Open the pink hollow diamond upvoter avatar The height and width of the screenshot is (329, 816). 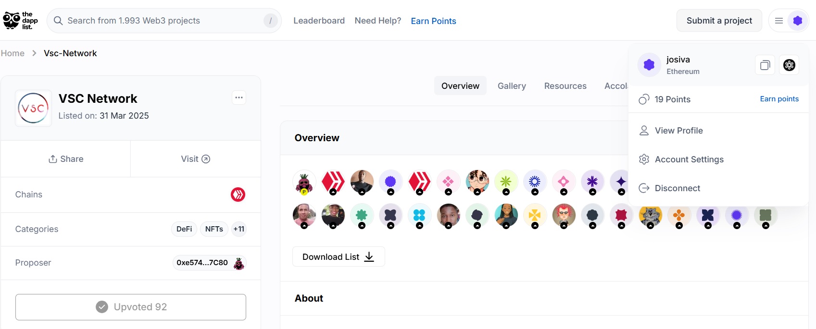tap(564, 182)
